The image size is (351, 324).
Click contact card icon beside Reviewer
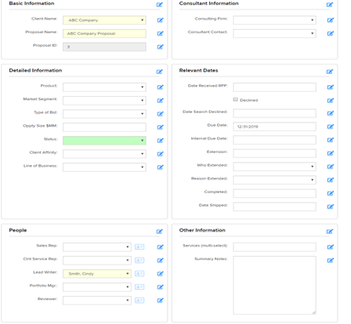coord(139,300)
